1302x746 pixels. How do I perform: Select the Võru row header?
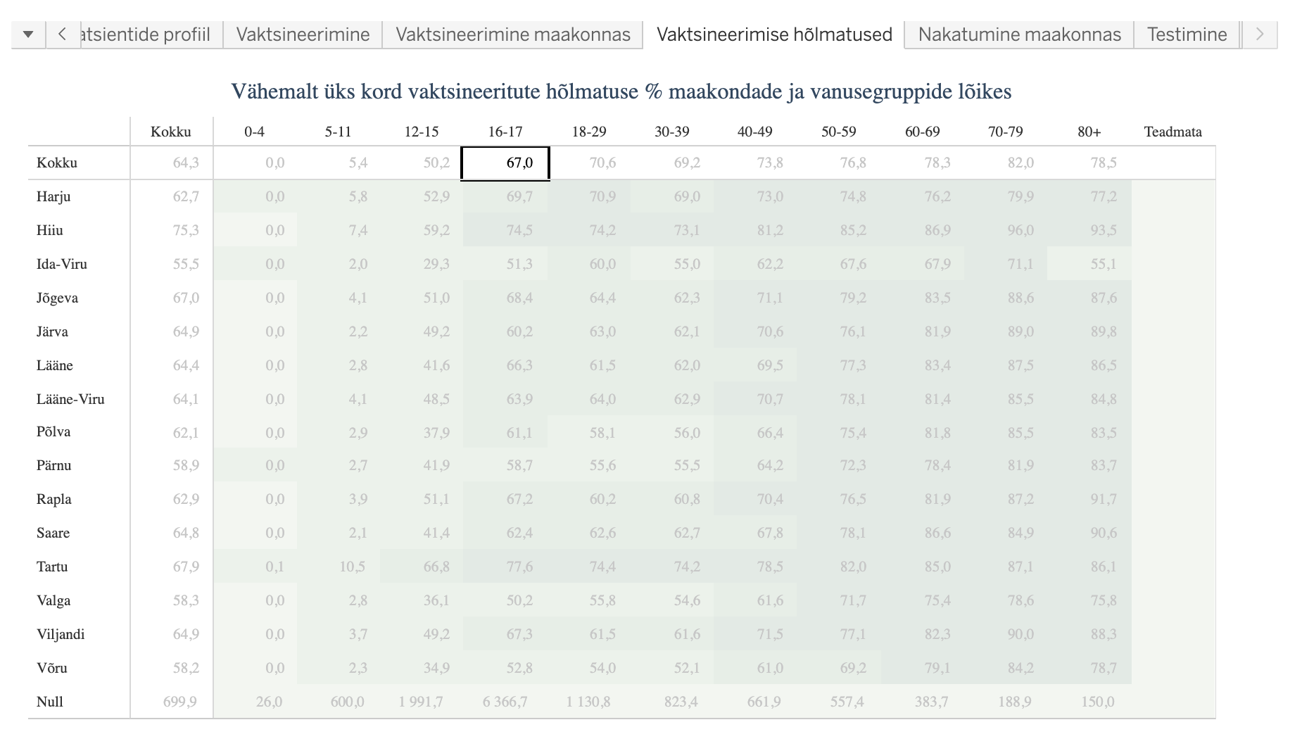52,668
